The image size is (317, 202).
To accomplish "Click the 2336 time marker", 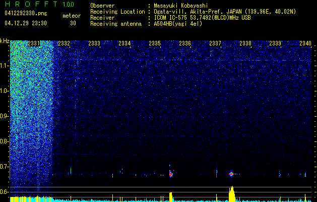I will click(x=185, y=43).
